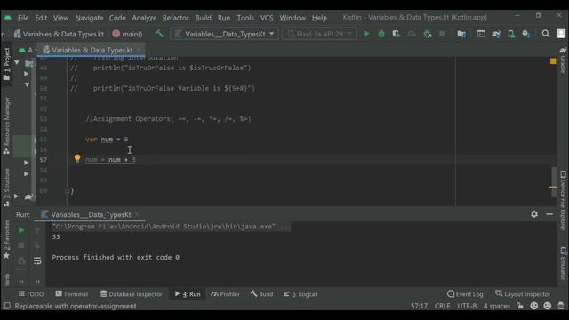Click the UTF-8 encoding in the status bar
The image size is (569, 320).
pyautogui.click(x=467, y=306)
